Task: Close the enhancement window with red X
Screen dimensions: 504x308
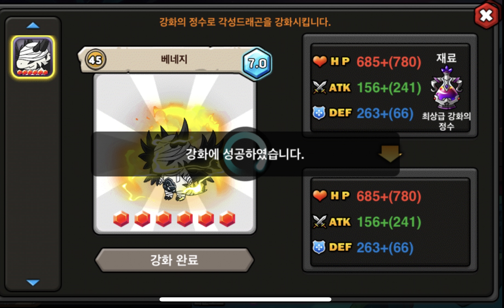Action: tap(486, 16)
